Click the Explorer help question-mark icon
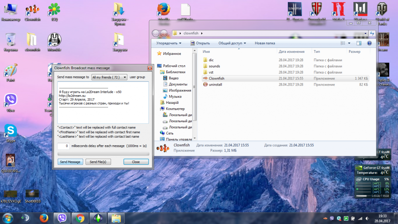 coord(369,43)
